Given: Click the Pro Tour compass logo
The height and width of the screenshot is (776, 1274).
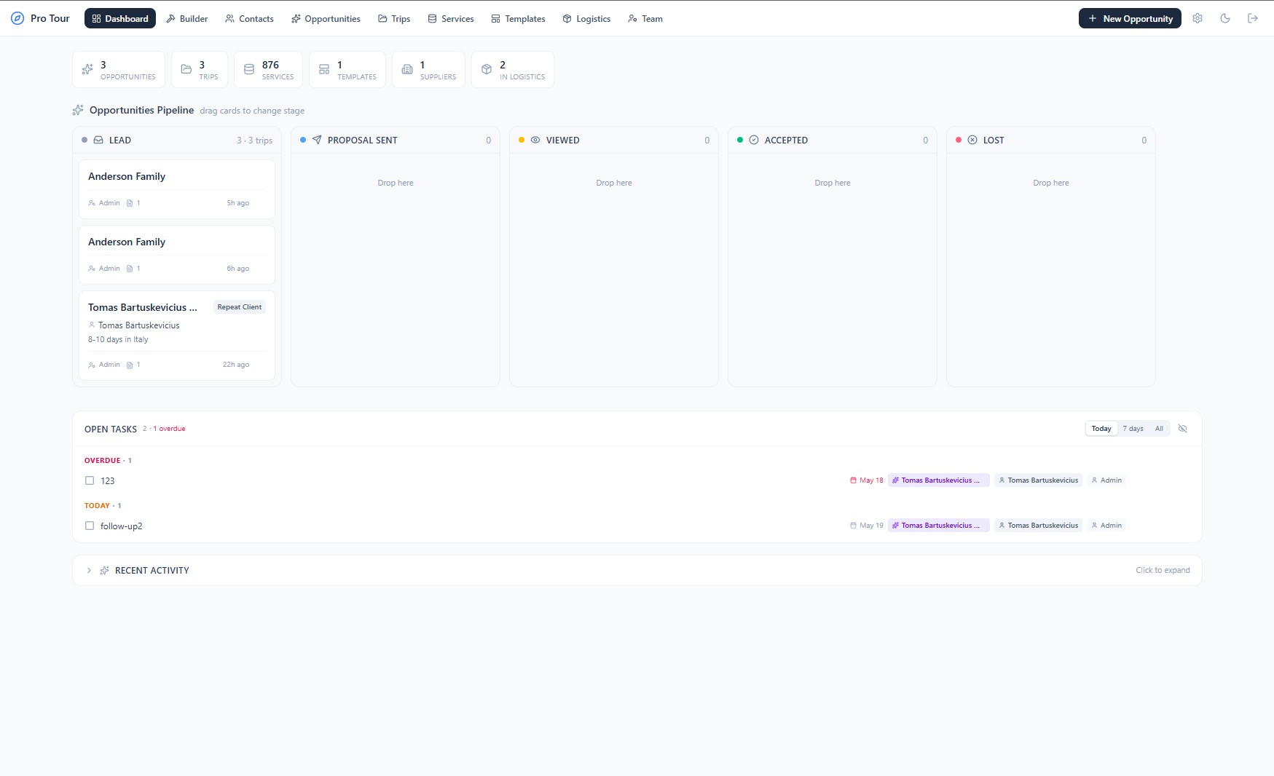Looking at the screenshot, I should (17, 18).
